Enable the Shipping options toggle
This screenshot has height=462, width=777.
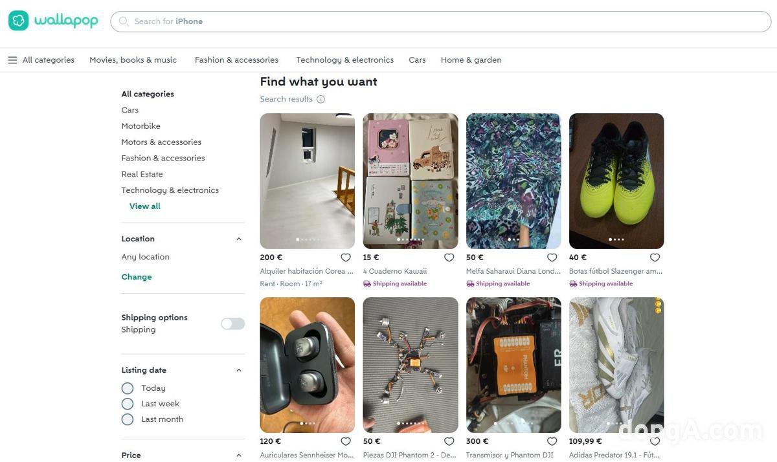(x=232, y=324)
